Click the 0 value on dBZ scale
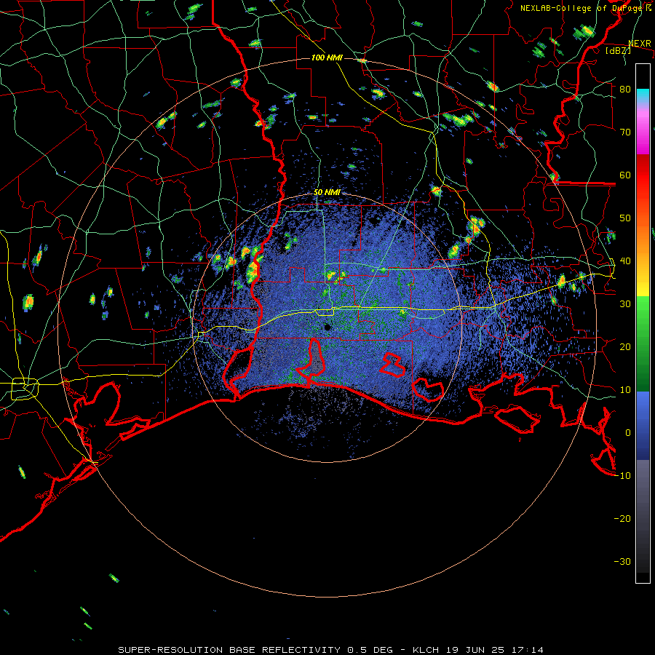This screenshot has height=655, width=655. [628, 433]
